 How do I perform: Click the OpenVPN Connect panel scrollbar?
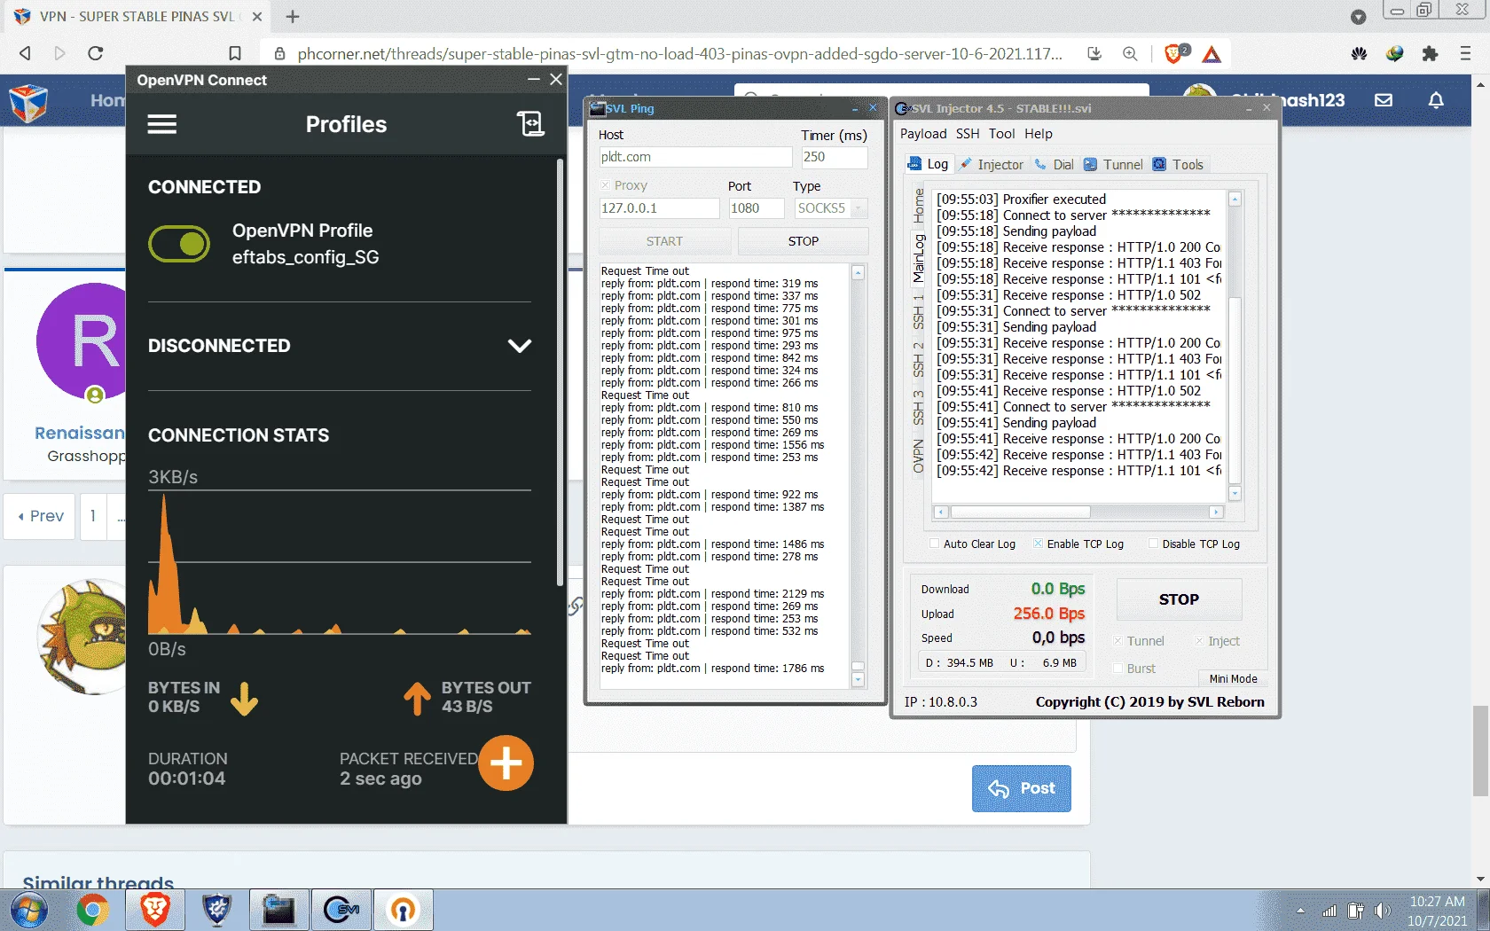[x=560, y=372]
